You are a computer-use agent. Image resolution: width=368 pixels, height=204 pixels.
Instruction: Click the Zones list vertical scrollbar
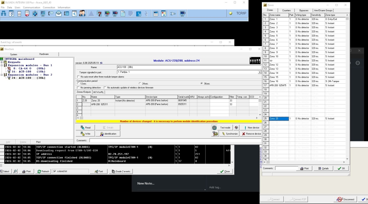point(348,86)
